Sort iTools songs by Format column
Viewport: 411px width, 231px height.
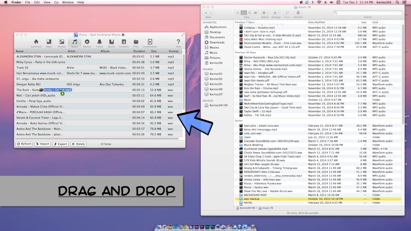[x=174, y=51]
